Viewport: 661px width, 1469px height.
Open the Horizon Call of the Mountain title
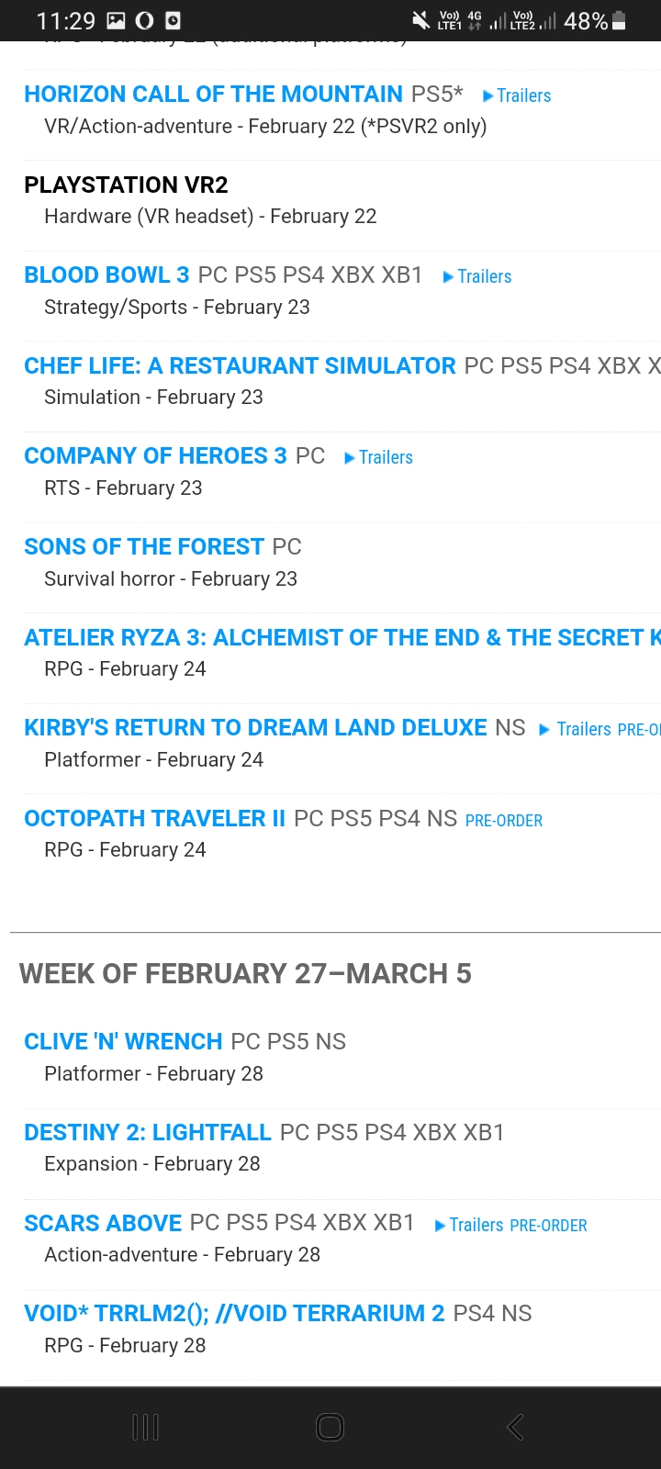(213, 94)
